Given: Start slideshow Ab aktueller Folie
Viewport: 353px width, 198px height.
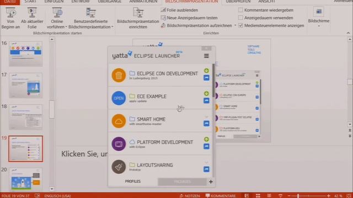Looking at the screenshot, I should pyautogui.click(x=32, y=18).
